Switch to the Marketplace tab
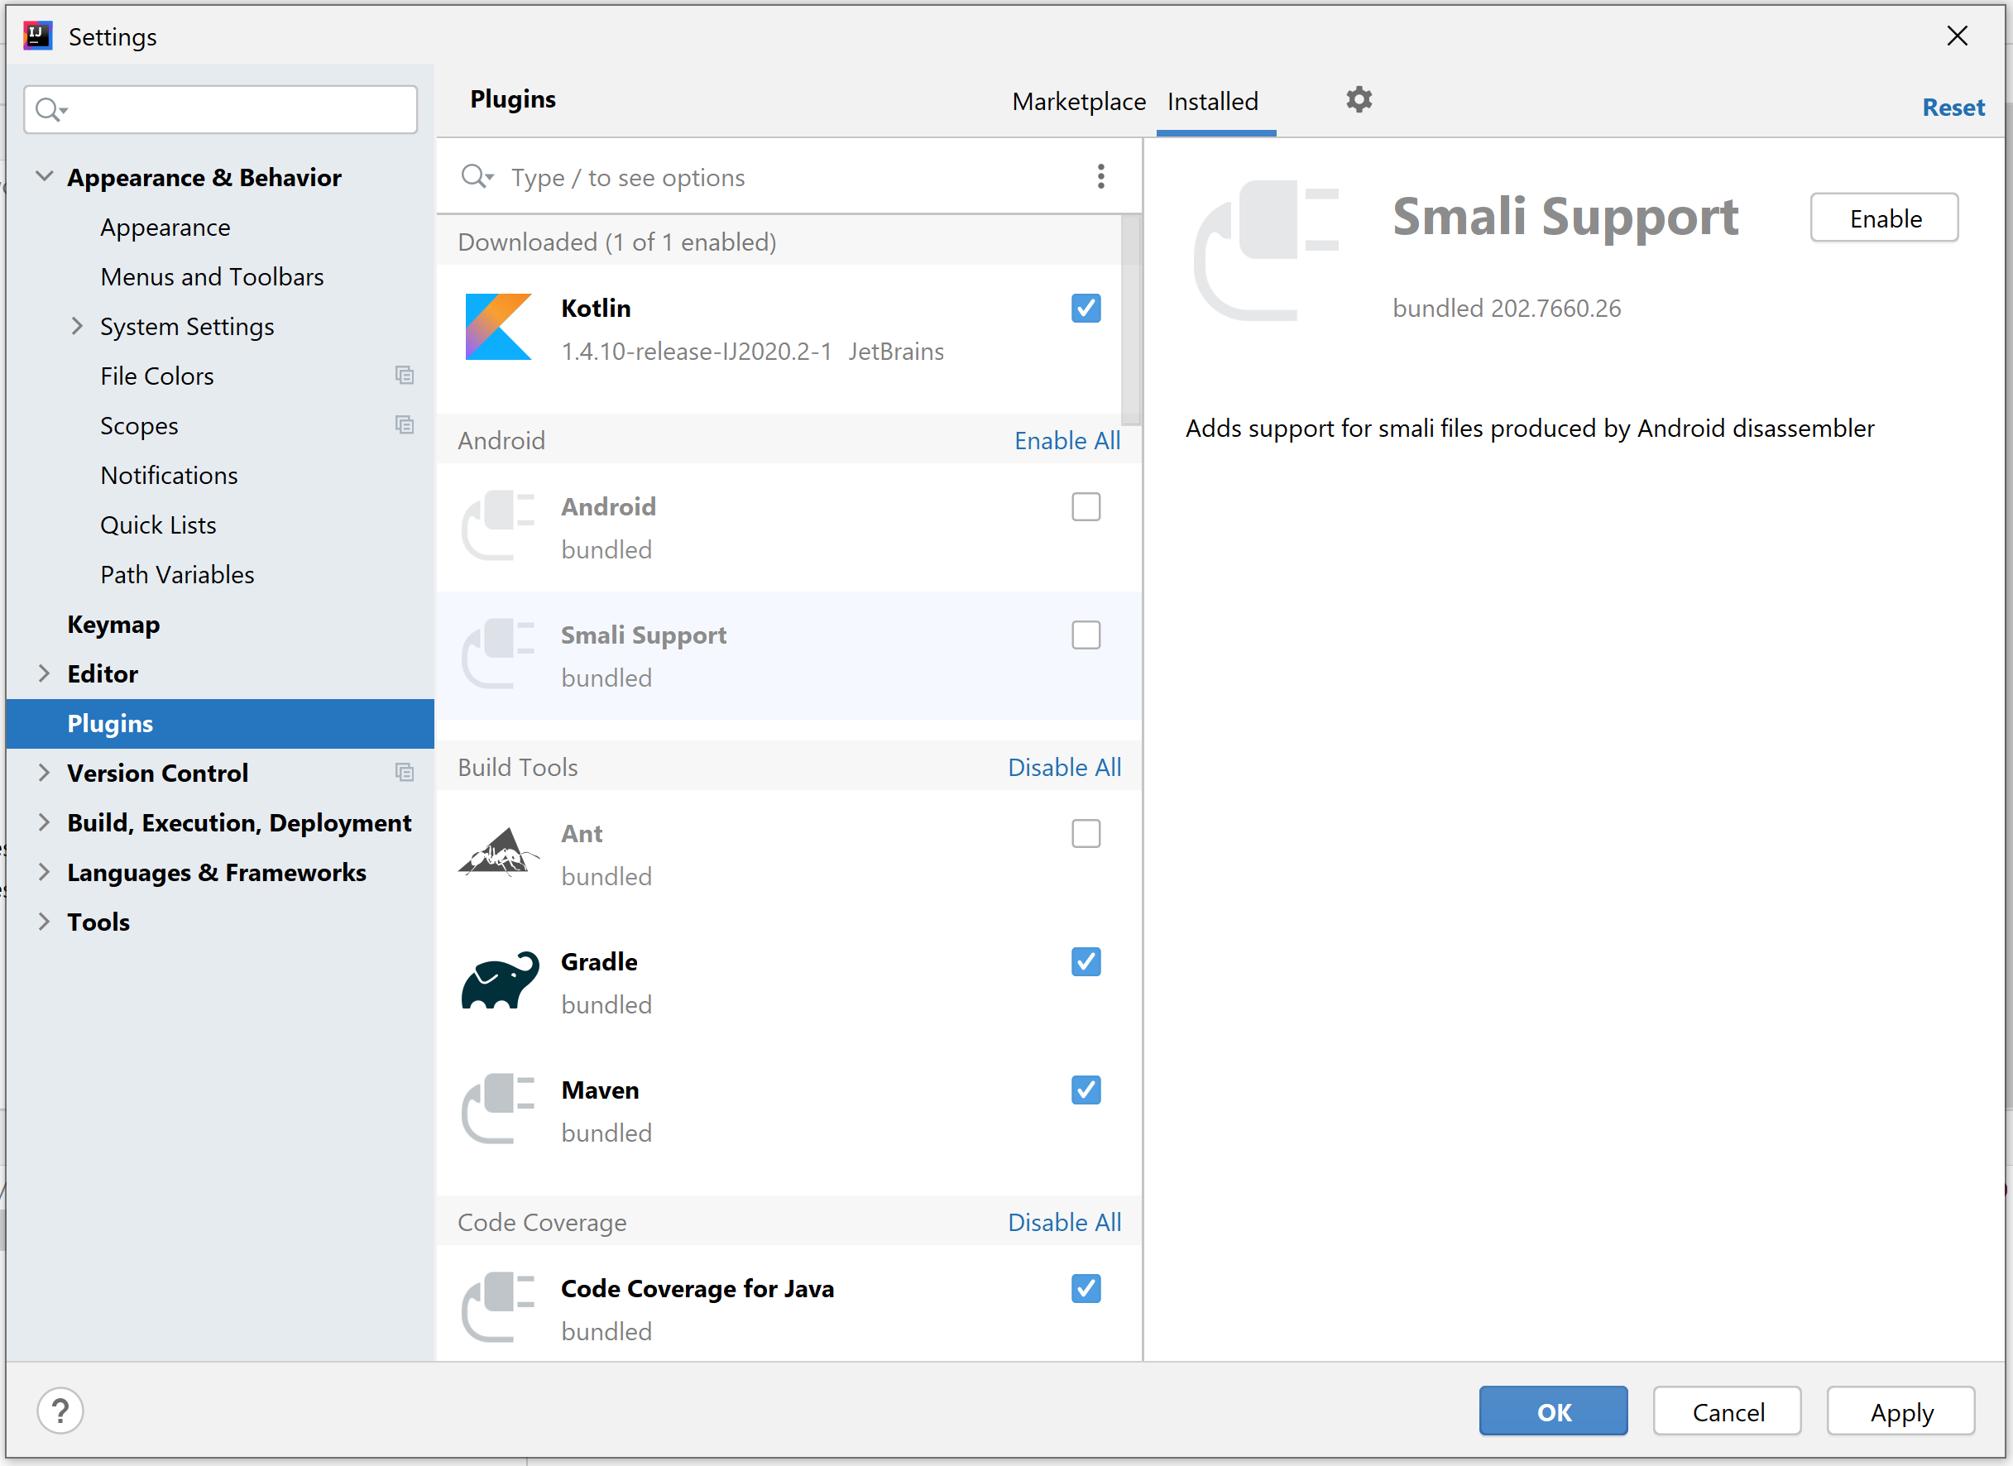This screenshot has height=1466, width=2013. [1078, 102]
